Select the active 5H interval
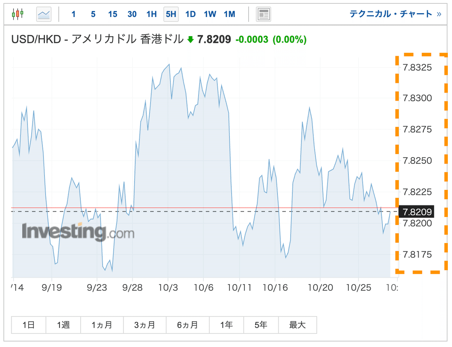Image resolution: width=452 pixels, height=347 pixels. 171,14
